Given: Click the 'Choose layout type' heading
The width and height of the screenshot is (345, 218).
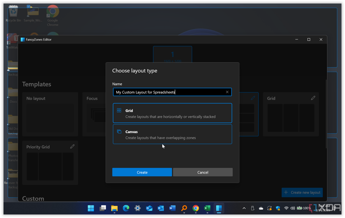Looking at the screenshot, I should point(135,71).
